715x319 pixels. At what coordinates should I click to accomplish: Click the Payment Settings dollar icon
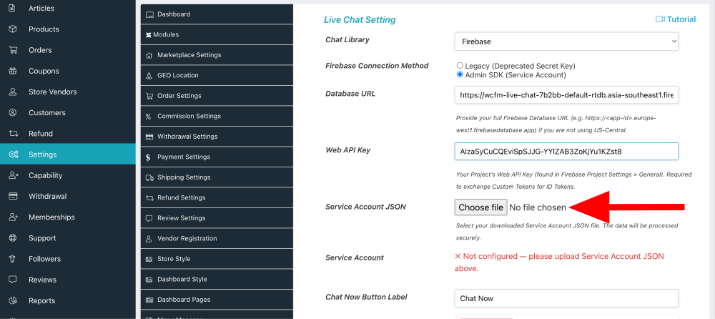click(x=148, y=157)
